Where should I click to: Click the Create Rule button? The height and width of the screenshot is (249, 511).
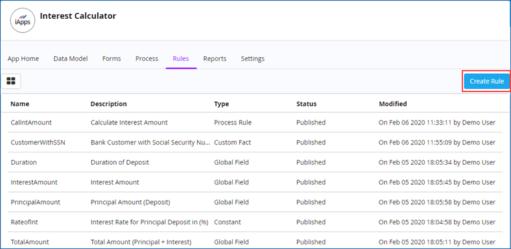(486, 81)
